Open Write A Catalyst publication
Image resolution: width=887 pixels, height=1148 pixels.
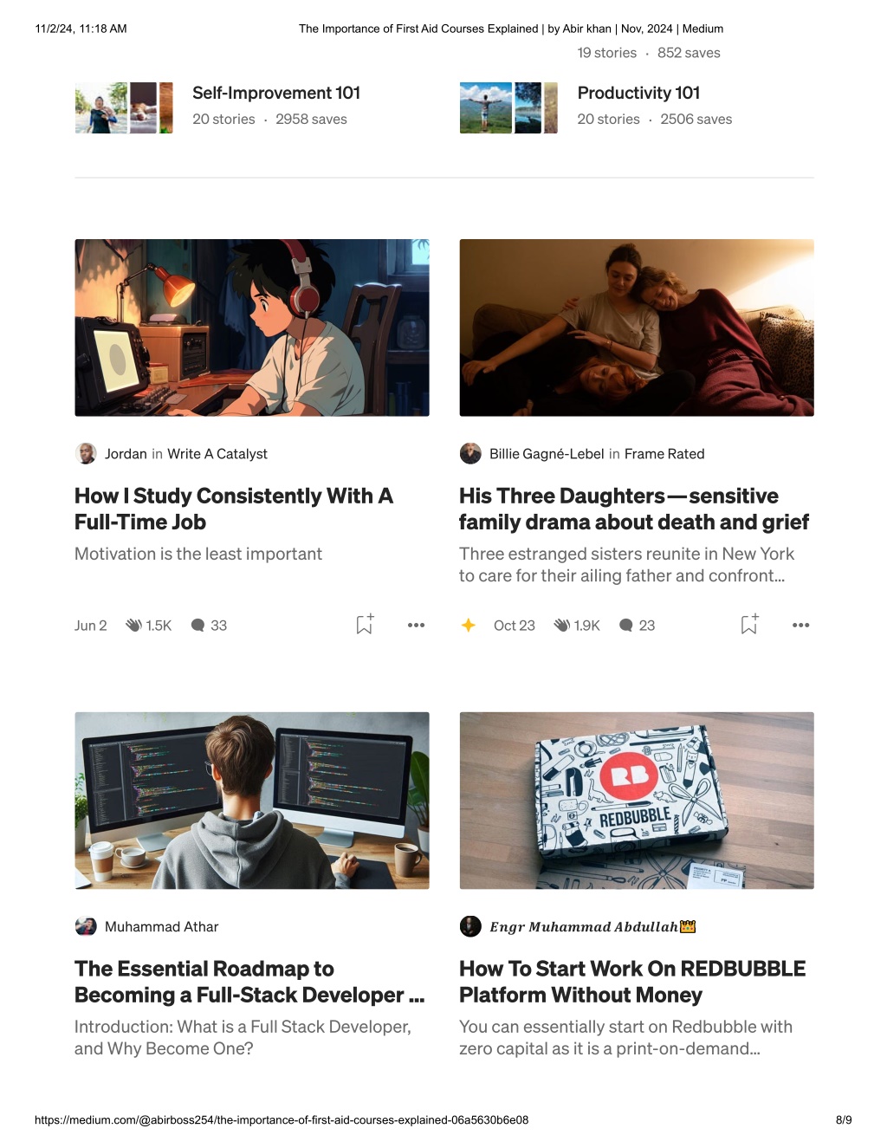coord(217,454)
